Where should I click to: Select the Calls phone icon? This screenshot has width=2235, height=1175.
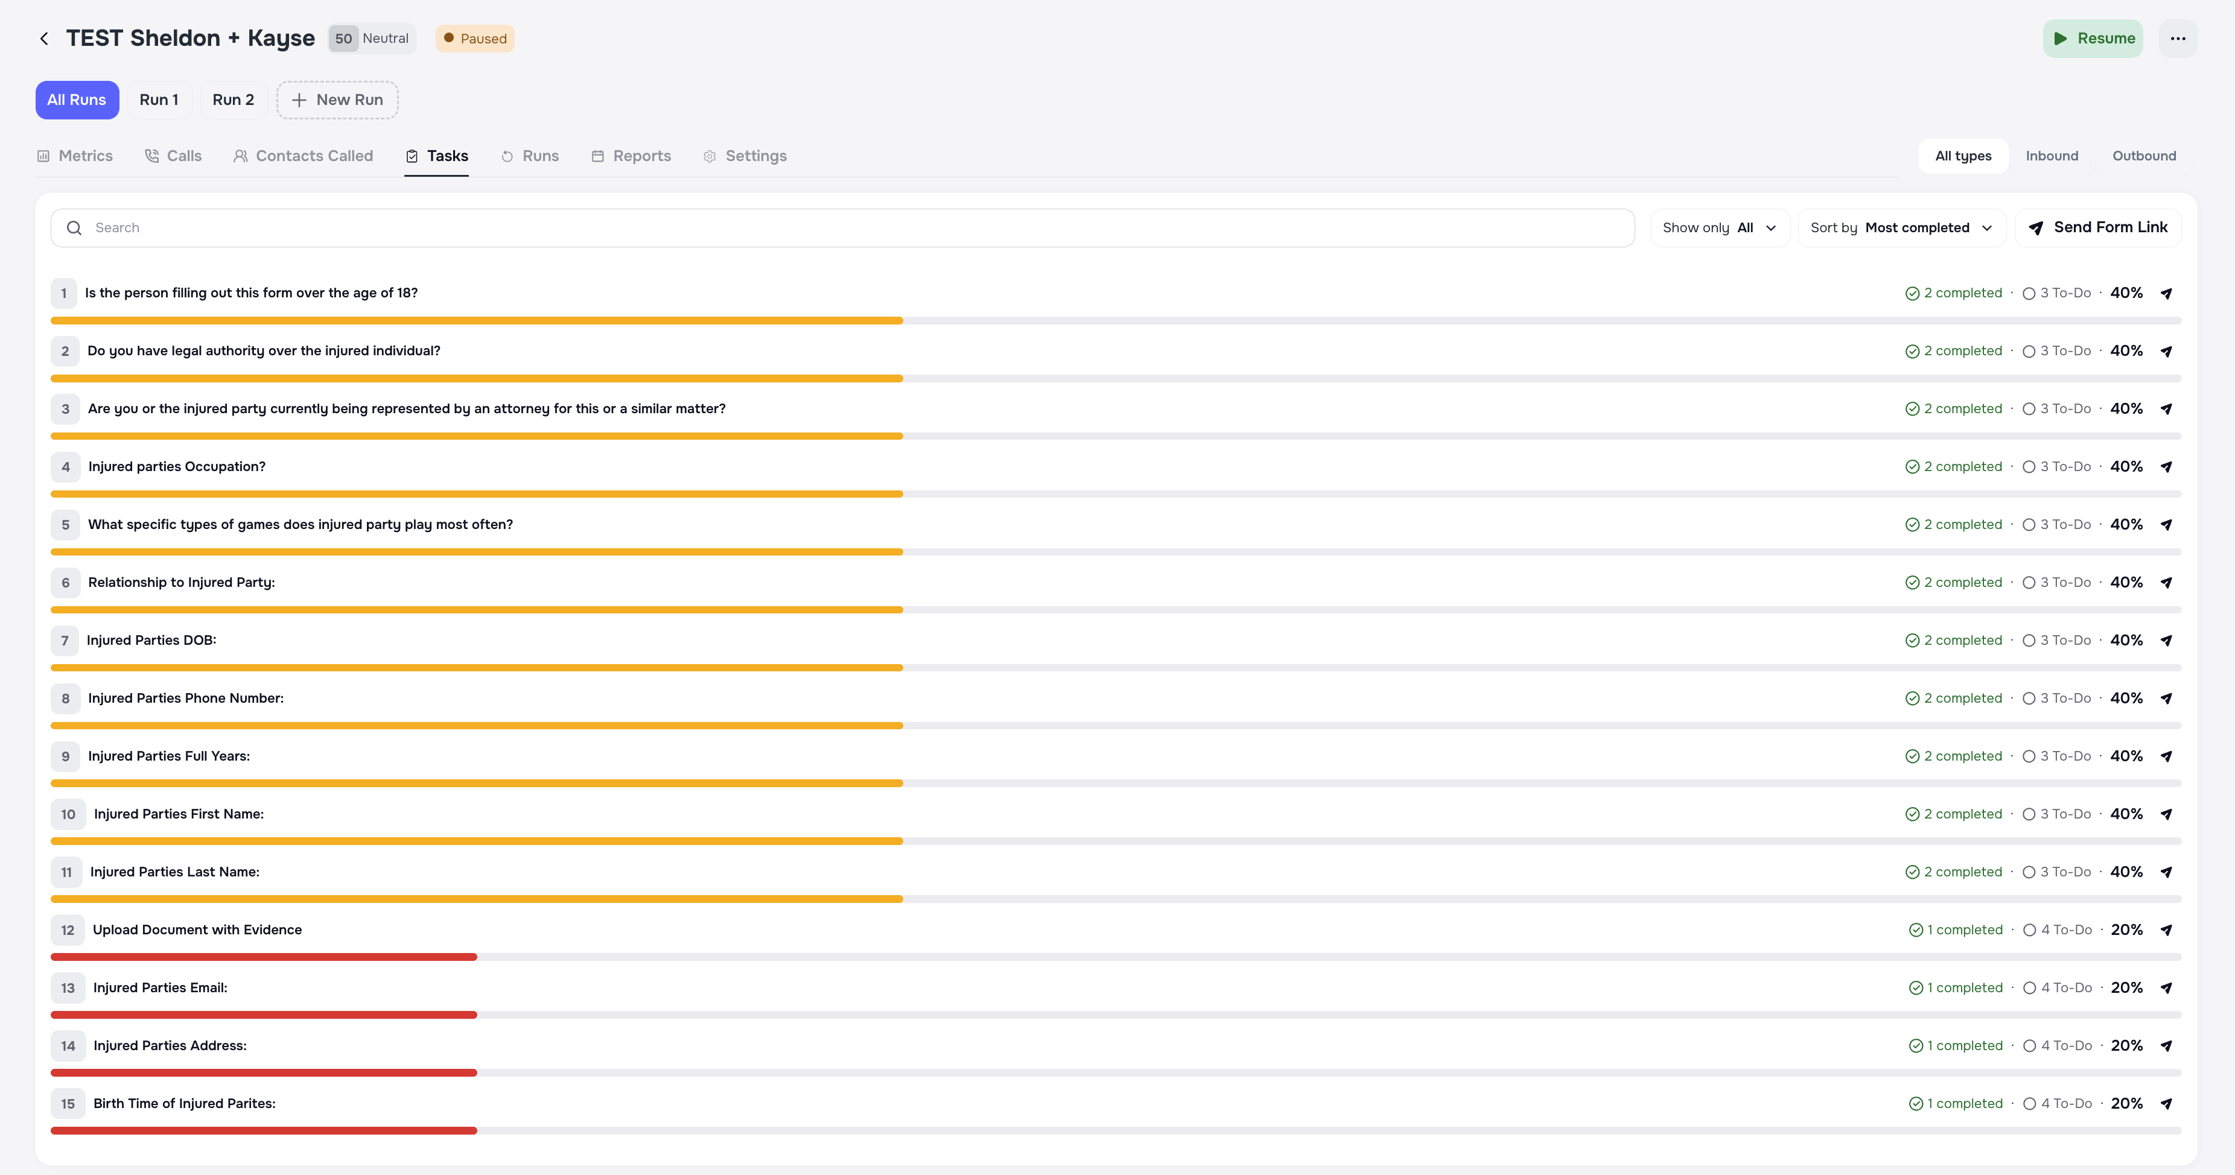[x=153, y=156]
